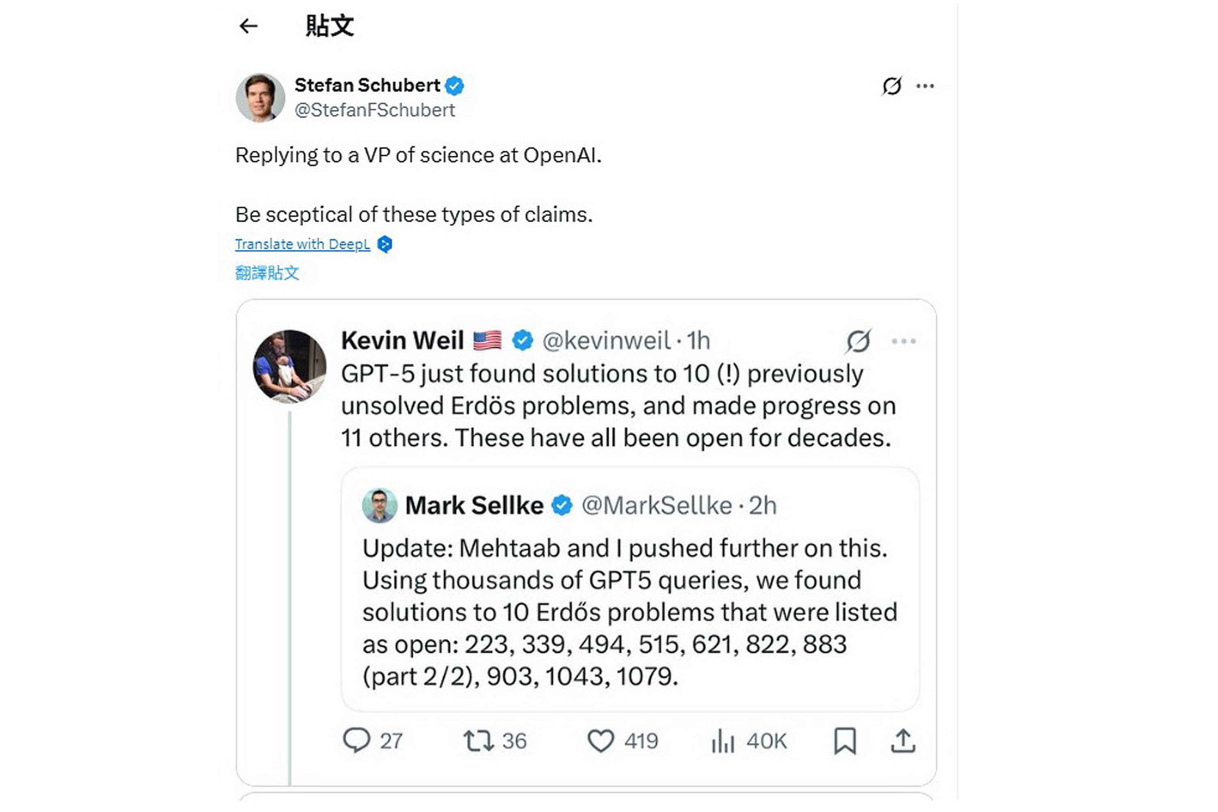This screenshot has width=1218, height=812.
Task: Click the DeepL logo icon
Action: pos(385,245)
